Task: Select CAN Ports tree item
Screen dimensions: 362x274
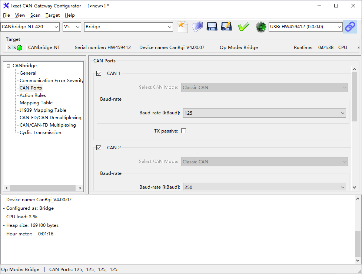Action: (31, 88)
